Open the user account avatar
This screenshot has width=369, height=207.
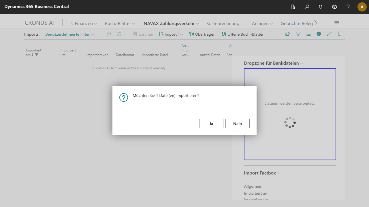[362, 7]
